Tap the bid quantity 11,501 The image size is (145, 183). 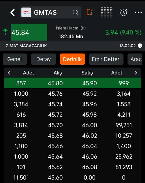[x=21, y=178]
